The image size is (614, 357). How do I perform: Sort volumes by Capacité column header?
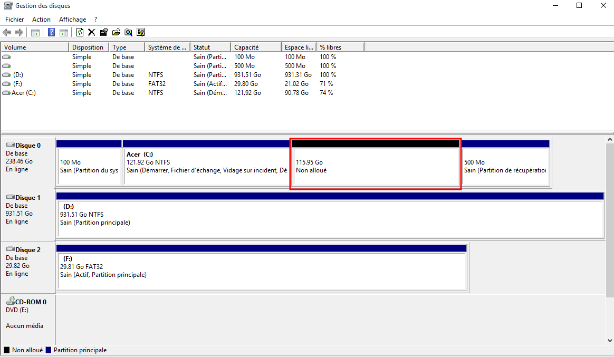coord(255,47)
